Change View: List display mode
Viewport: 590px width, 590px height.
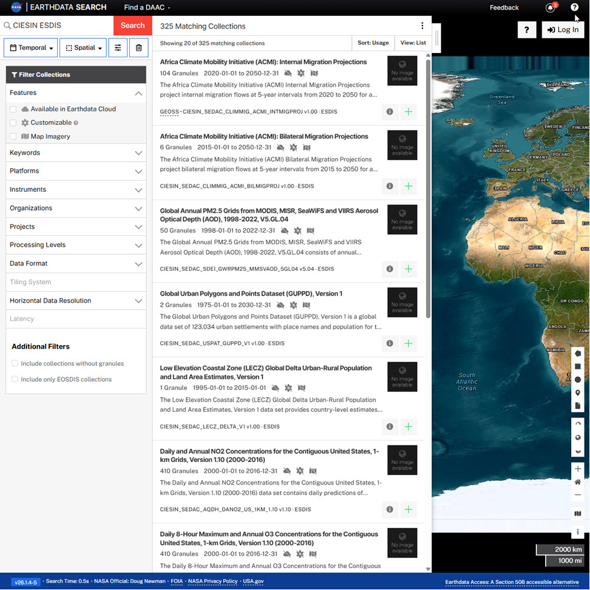click(413, 43)
